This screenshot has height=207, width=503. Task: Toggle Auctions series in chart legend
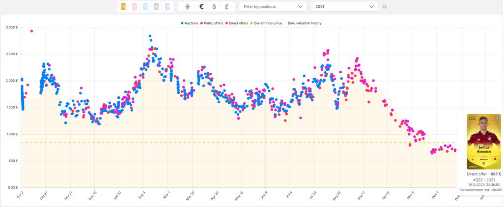pyautogui.click(x=189, y=23)
